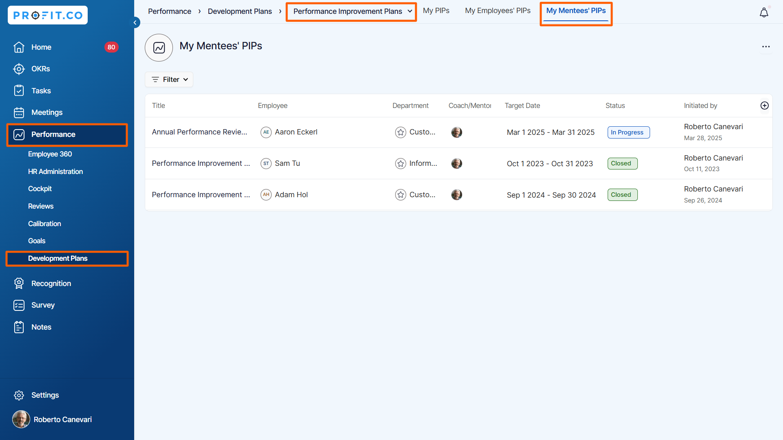Open the three-dot more options menu
This screenshot has height=440, width=783.
(x=766, y=46)
